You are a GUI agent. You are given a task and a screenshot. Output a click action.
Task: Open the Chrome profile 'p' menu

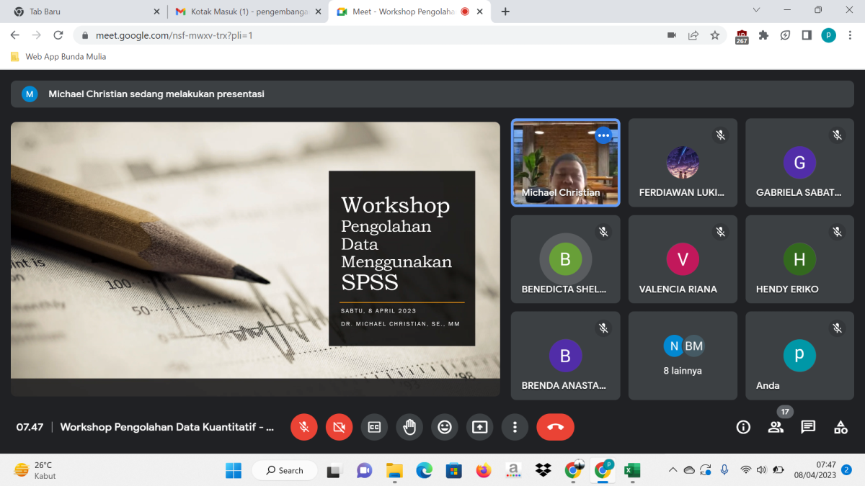pyautogui.click(x=829, y=35)
